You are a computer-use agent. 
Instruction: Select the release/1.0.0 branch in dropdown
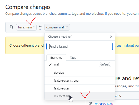coord(80,96)
